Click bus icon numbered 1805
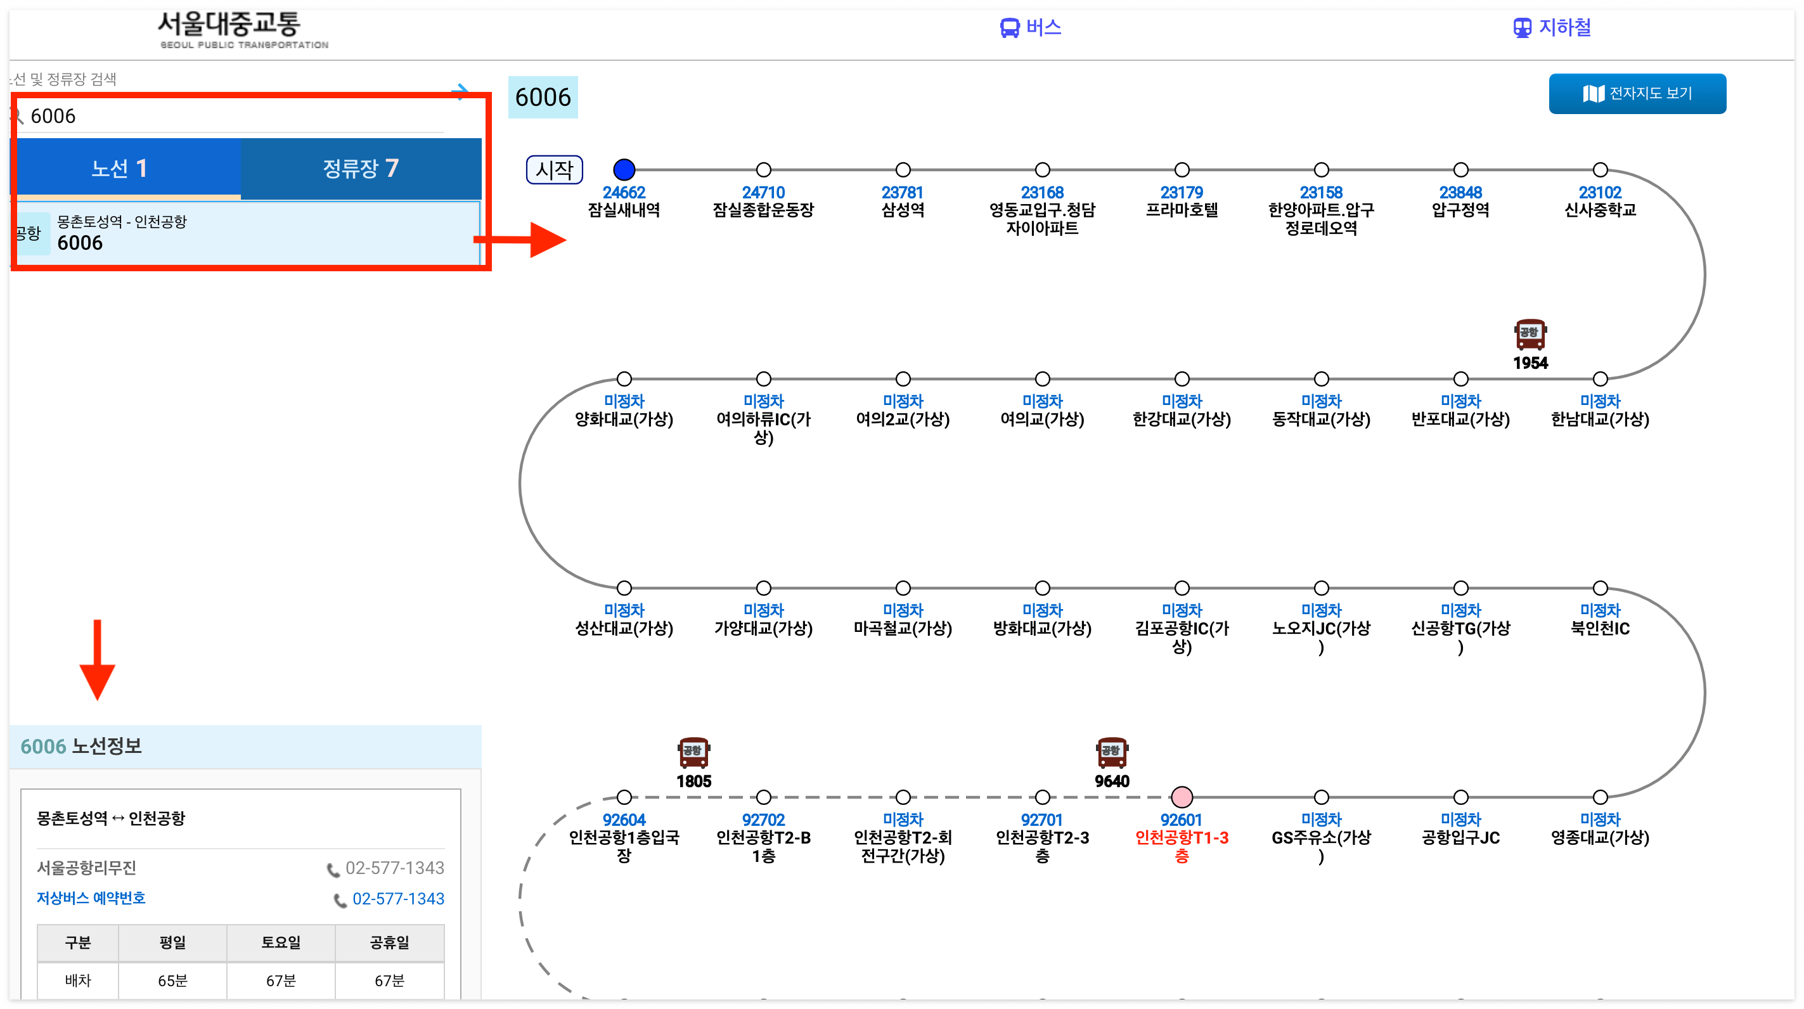1804x1009 pixels. 693,753
